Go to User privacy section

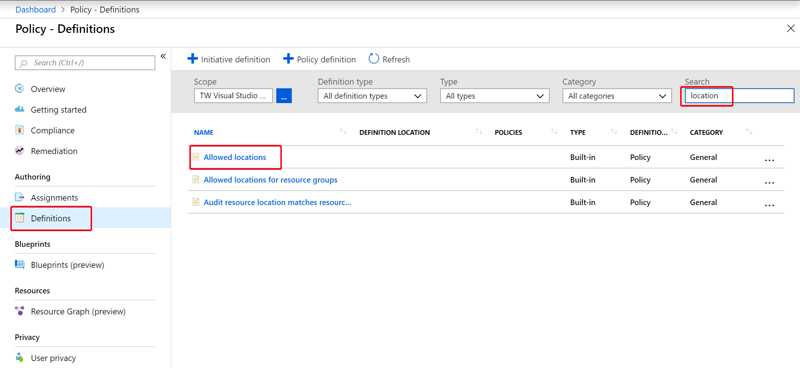[53, 358]
